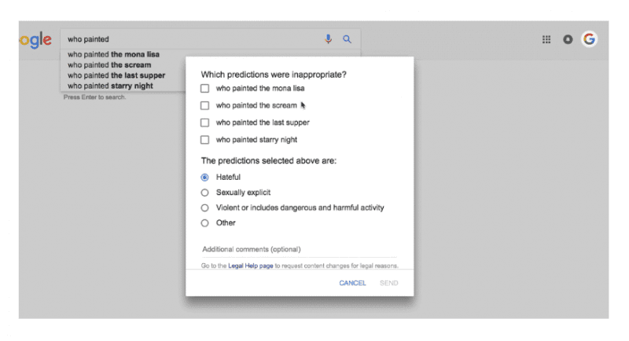Screen dimensions: 629x341
Task: Open the Legal Help page link
Action: [x=250, y=266]
